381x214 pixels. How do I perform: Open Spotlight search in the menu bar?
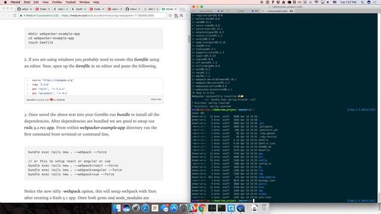point(363,2)
